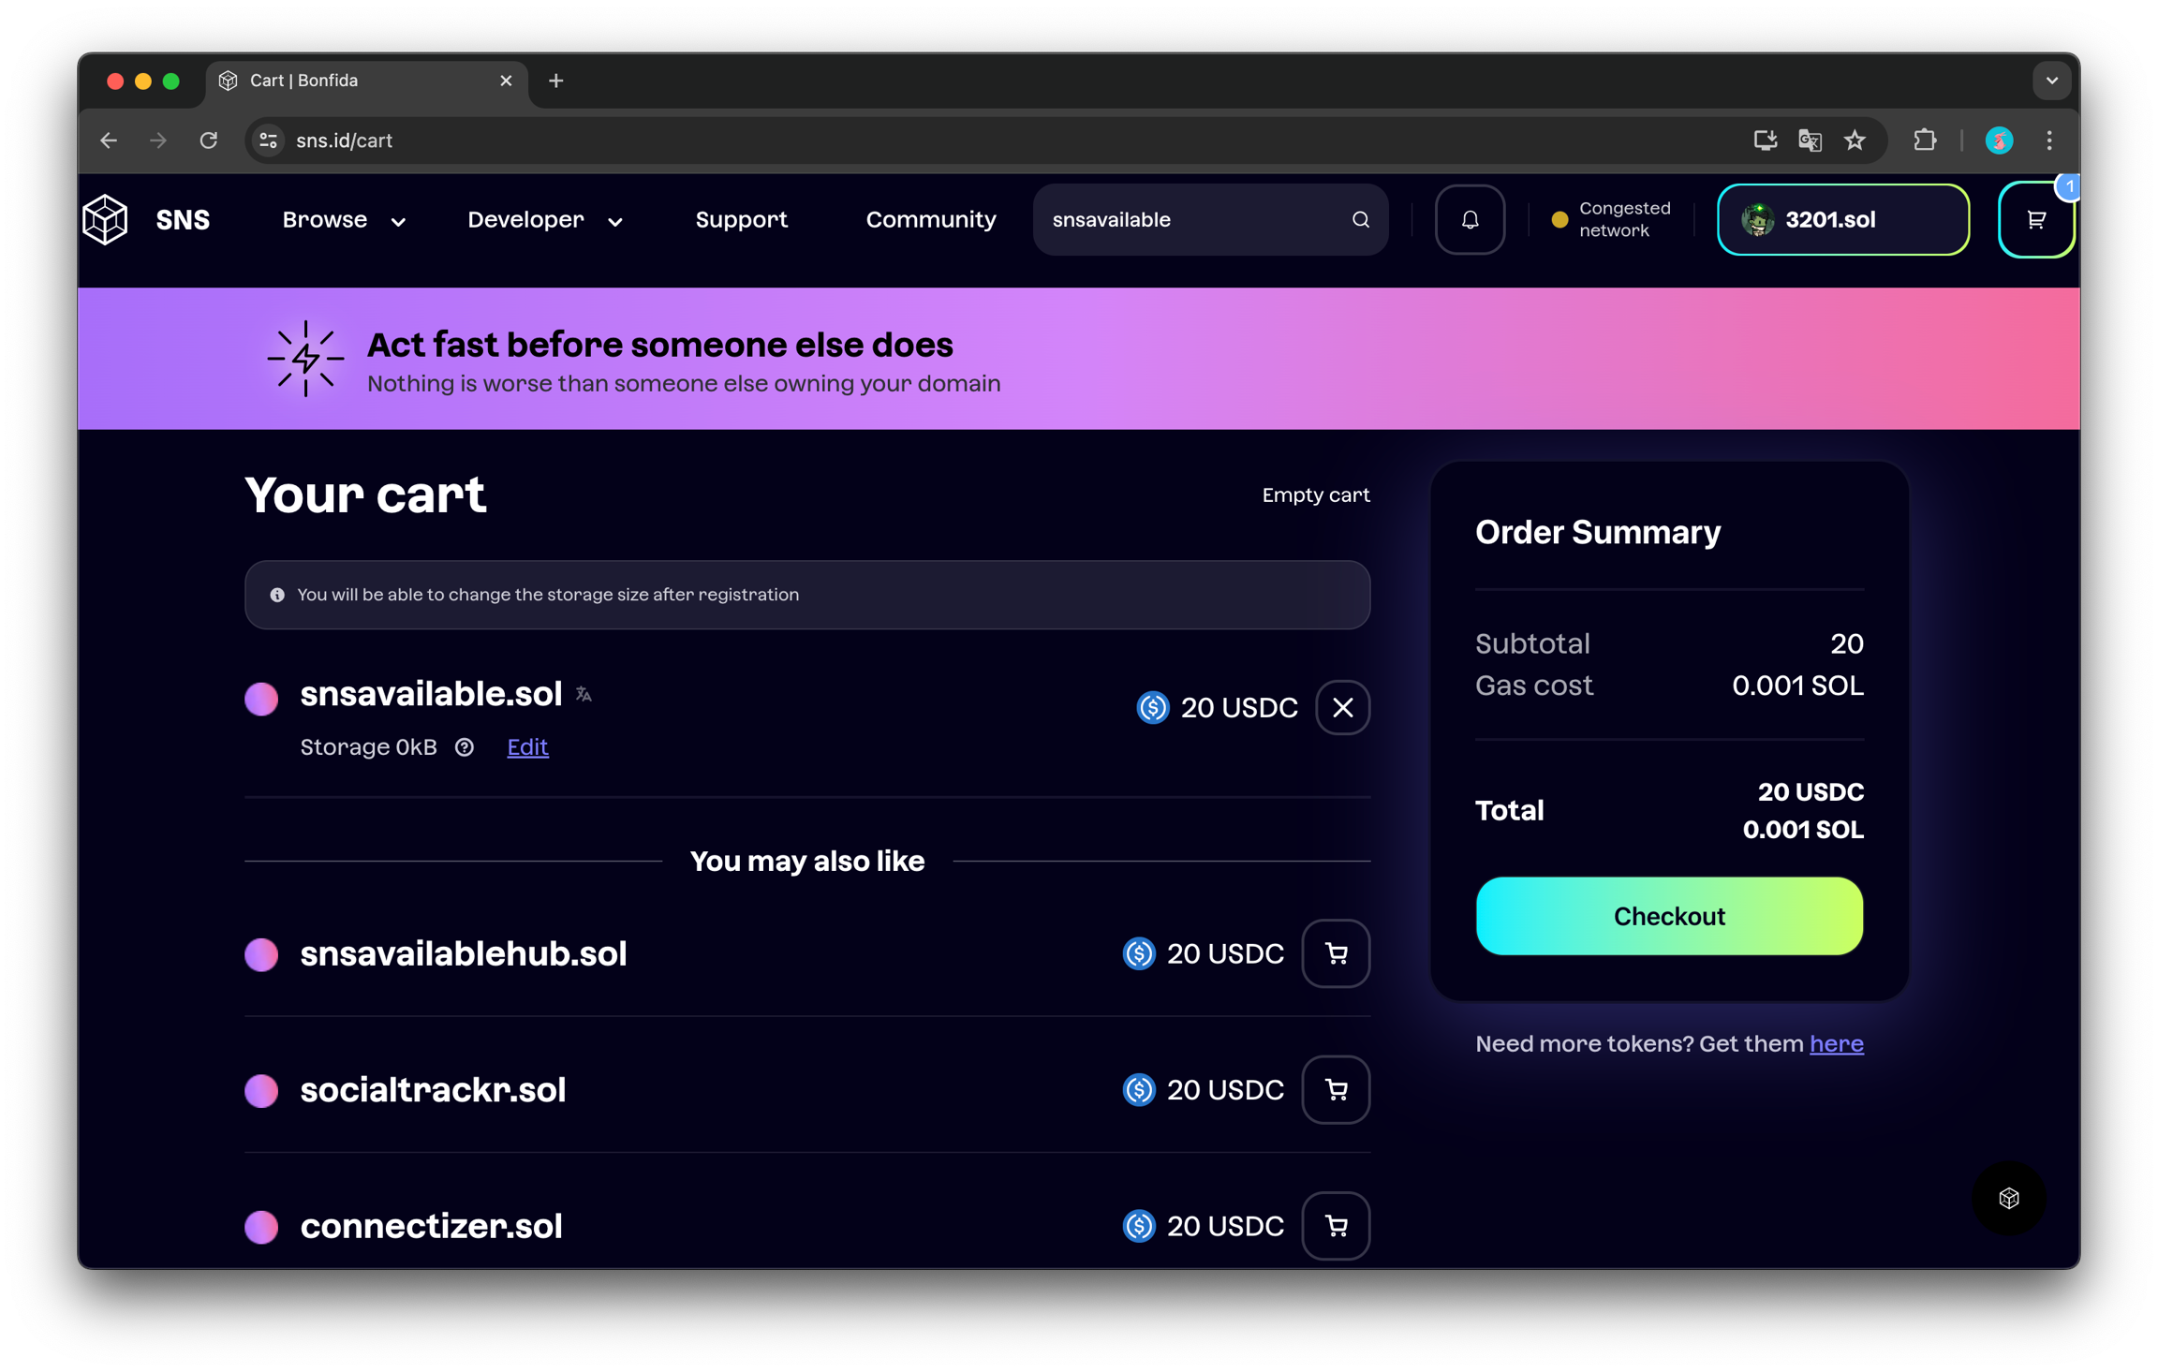Screen dimensions: 2158x1372
Task: Click the Edit storage link
Action: 527,746
